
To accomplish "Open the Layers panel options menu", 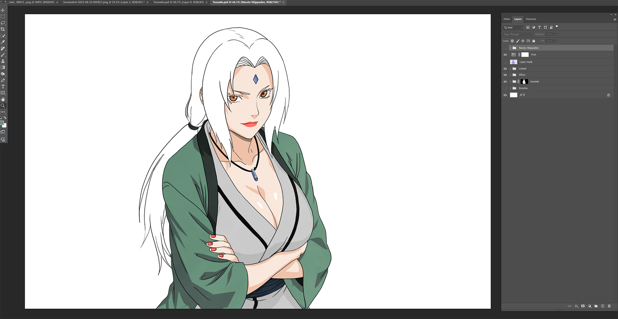I will pyautogui.click(x=615, y=19).
